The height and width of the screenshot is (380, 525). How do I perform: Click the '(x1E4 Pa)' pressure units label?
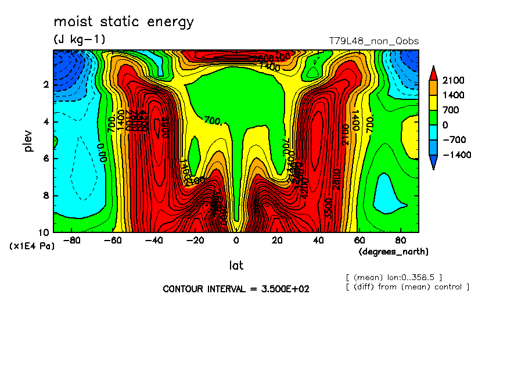click(31, 246)
